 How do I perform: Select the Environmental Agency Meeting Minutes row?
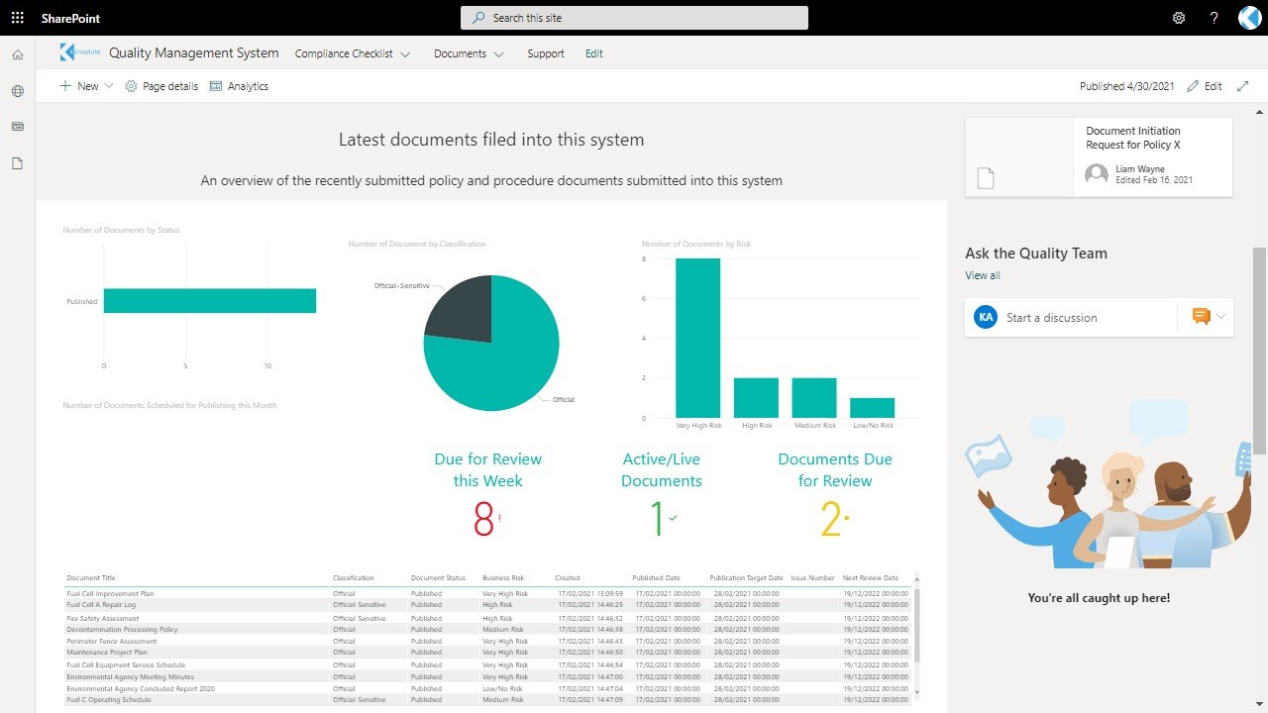tap(487, 676)
